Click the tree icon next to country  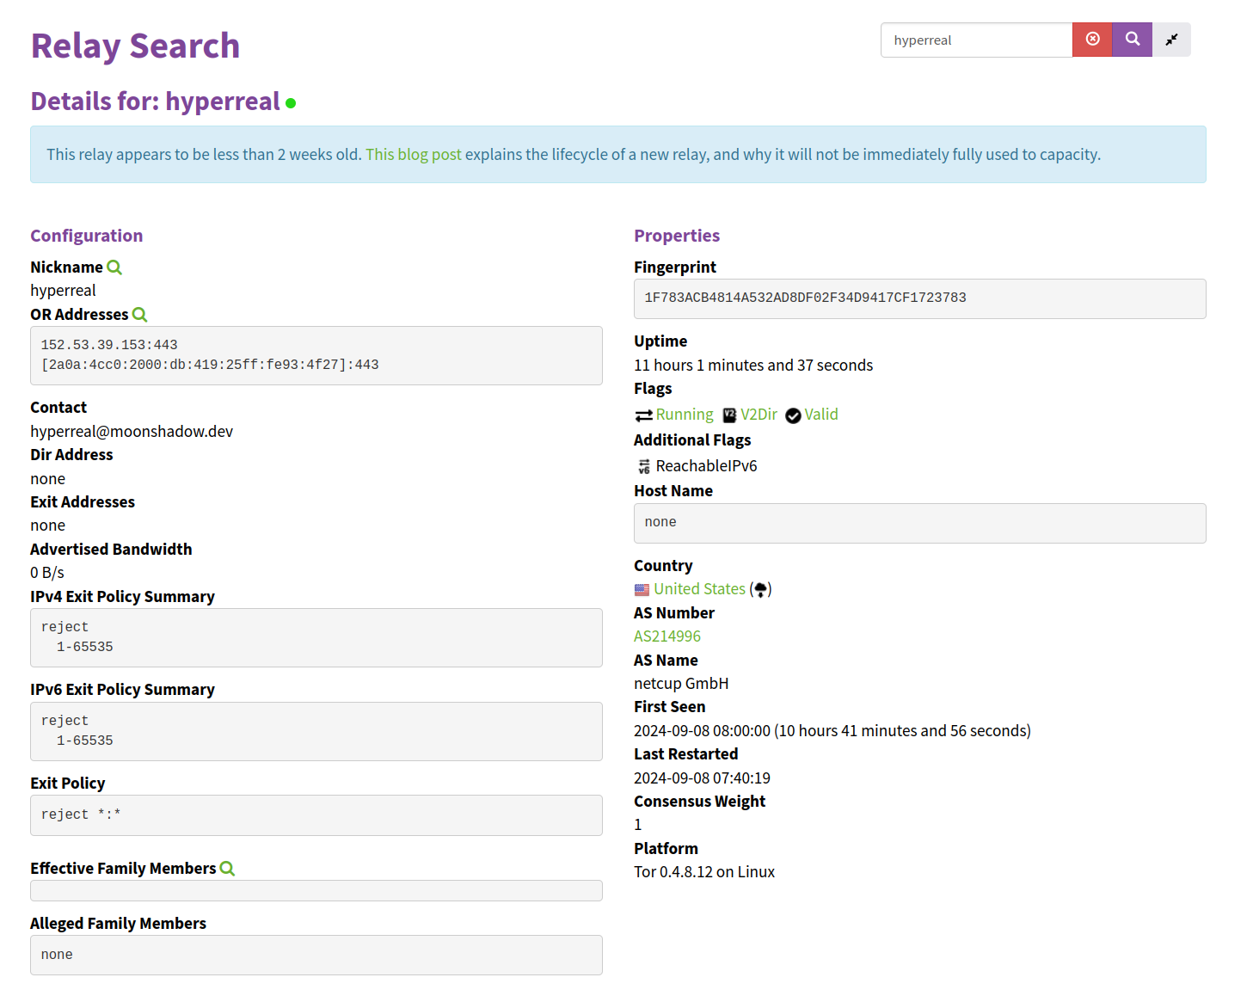coord(760,590)
